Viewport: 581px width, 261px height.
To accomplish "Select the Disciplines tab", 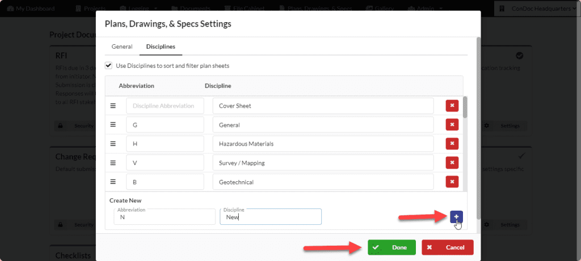I will click(x=161, y=46).
